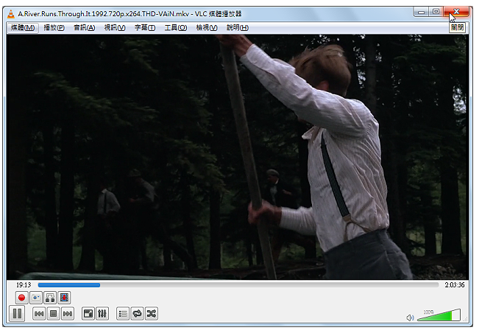Toggle the A-B loop button
The height and width of the screenshot is (333, 479).
coord(50,298)
